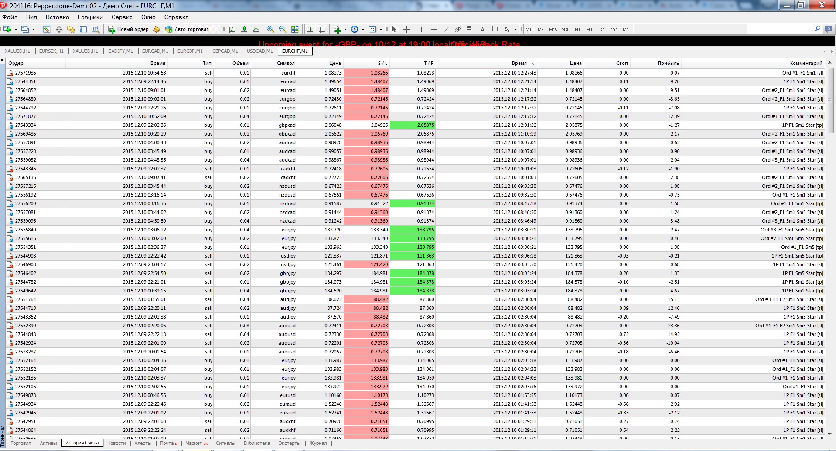
Task: Sort by Символ column header
Action: (x=274, y=63)
